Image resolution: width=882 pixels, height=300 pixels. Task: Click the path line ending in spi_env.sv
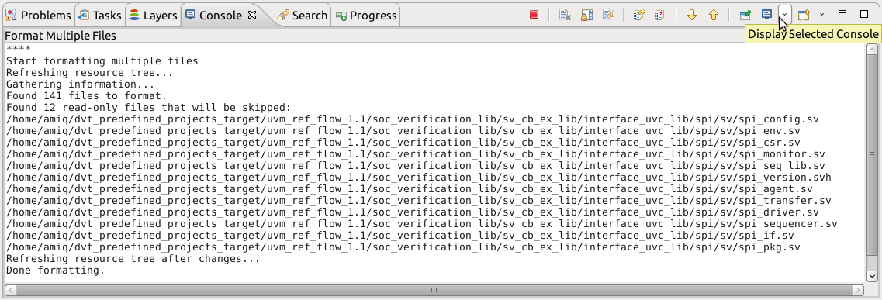pyautogui.click(x=403, y=131)
